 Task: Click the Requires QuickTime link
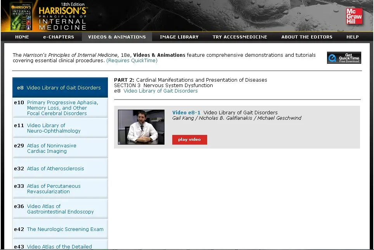pos(132,61)
